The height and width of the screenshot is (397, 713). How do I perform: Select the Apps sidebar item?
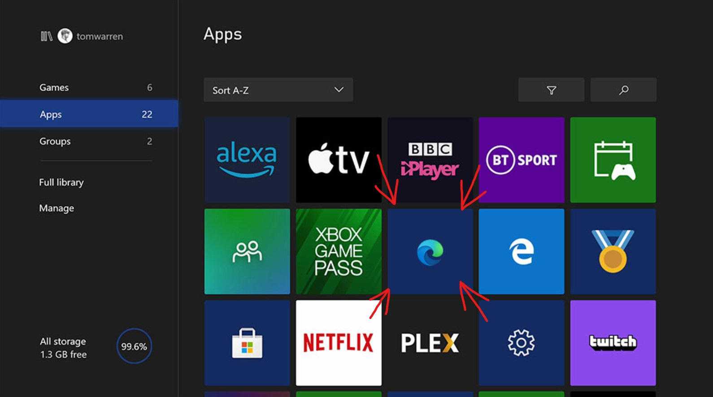pyautogui.click(x=89, y=114)
